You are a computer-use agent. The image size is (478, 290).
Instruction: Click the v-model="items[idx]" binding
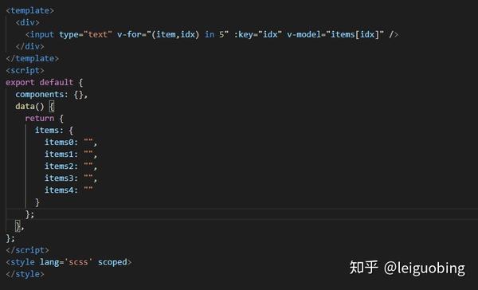click(335, 34)
